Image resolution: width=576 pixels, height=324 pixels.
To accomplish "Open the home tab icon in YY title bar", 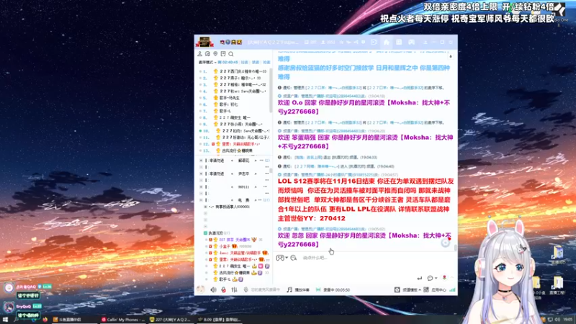I will [387, 42].
